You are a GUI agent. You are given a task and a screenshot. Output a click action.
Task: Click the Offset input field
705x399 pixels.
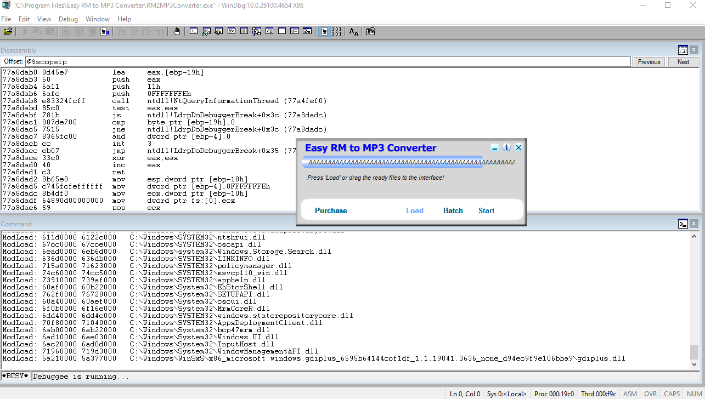coord(328,62)
